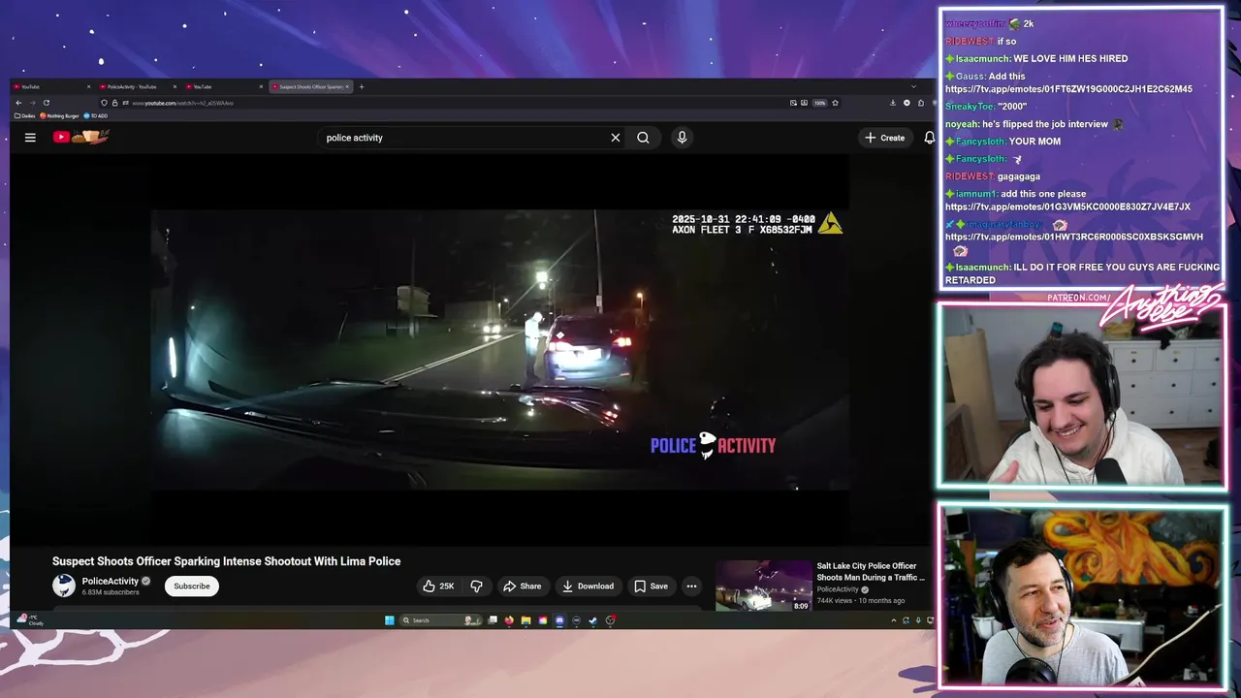Like the video with thumbs up

point(438,586)
